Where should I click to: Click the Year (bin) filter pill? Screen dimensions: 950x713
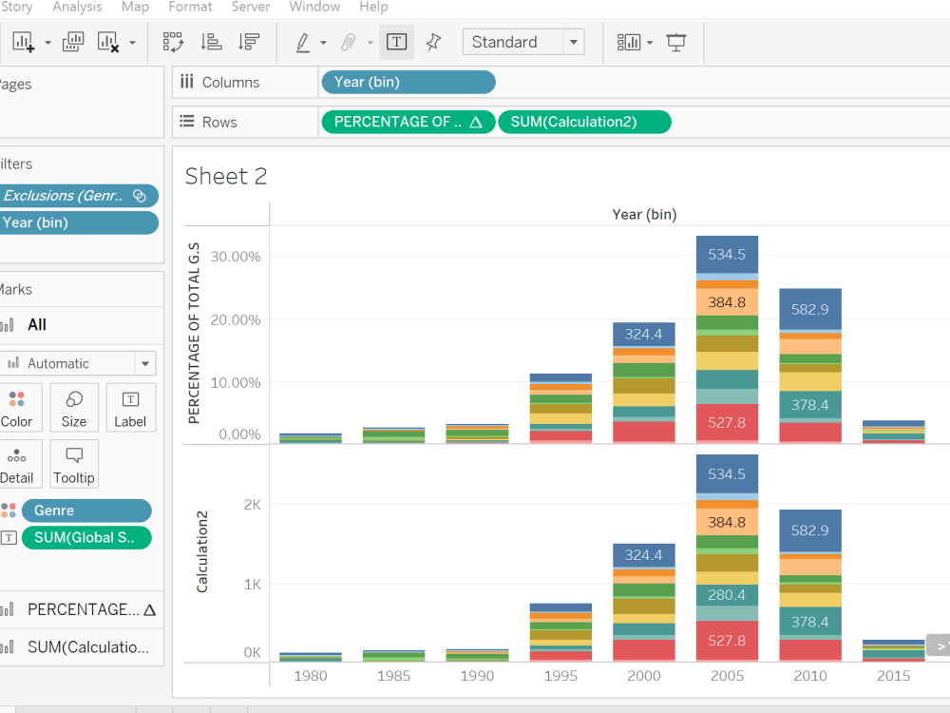(x=76, y=222)
